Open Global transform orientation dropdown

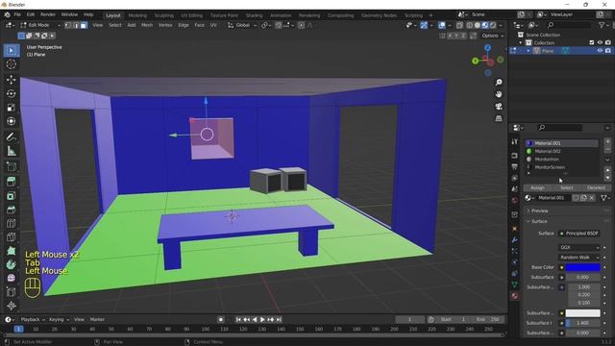[242, 25]
